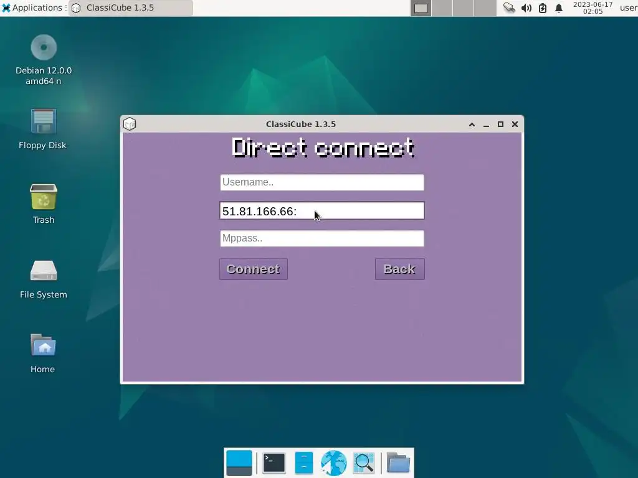
Task: Switch to the third workspace
Action: 464,7
